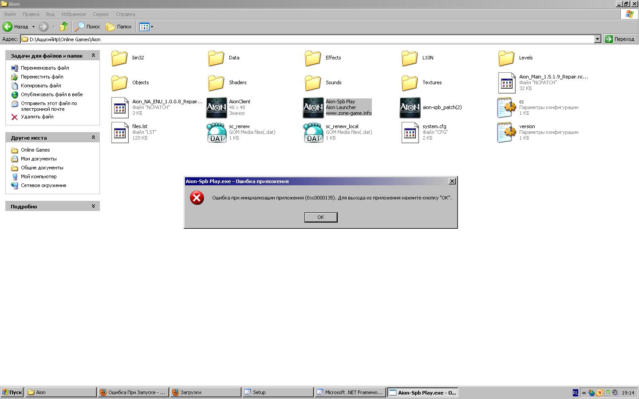639x399 pixels.
Task: Expand hidden system tray icons
Action: click(x=584, y=392)
